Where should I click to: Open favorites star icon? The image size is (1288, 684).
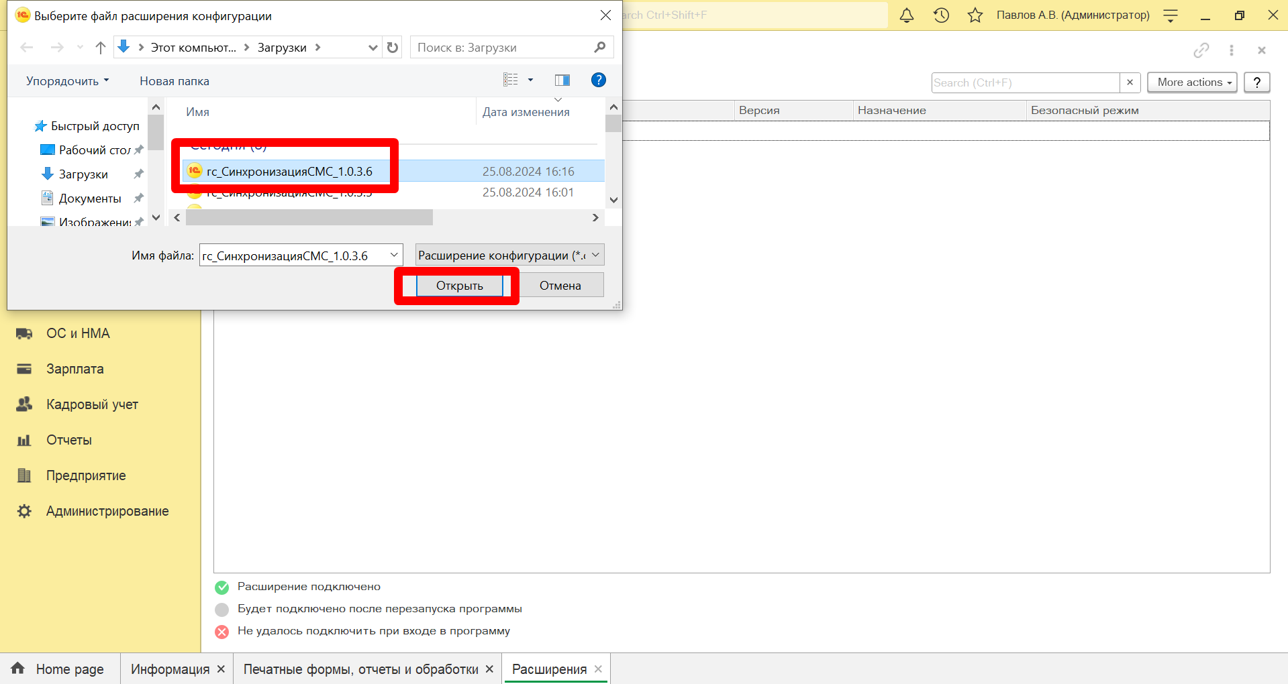pos(975,15)
